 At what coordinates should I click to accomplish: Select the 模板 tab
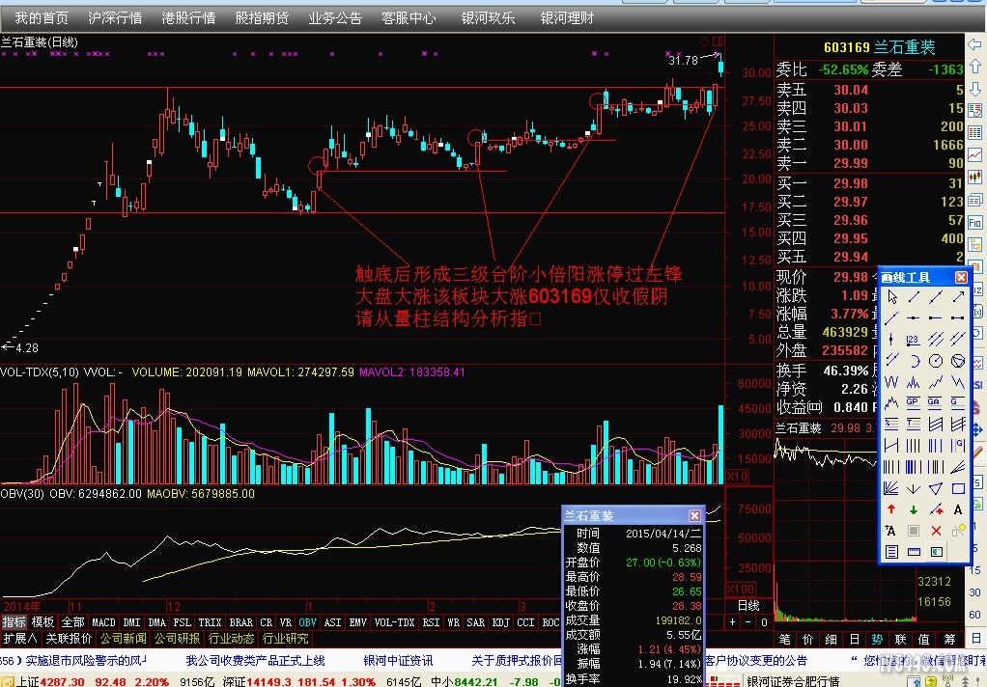tap(42, 622)
